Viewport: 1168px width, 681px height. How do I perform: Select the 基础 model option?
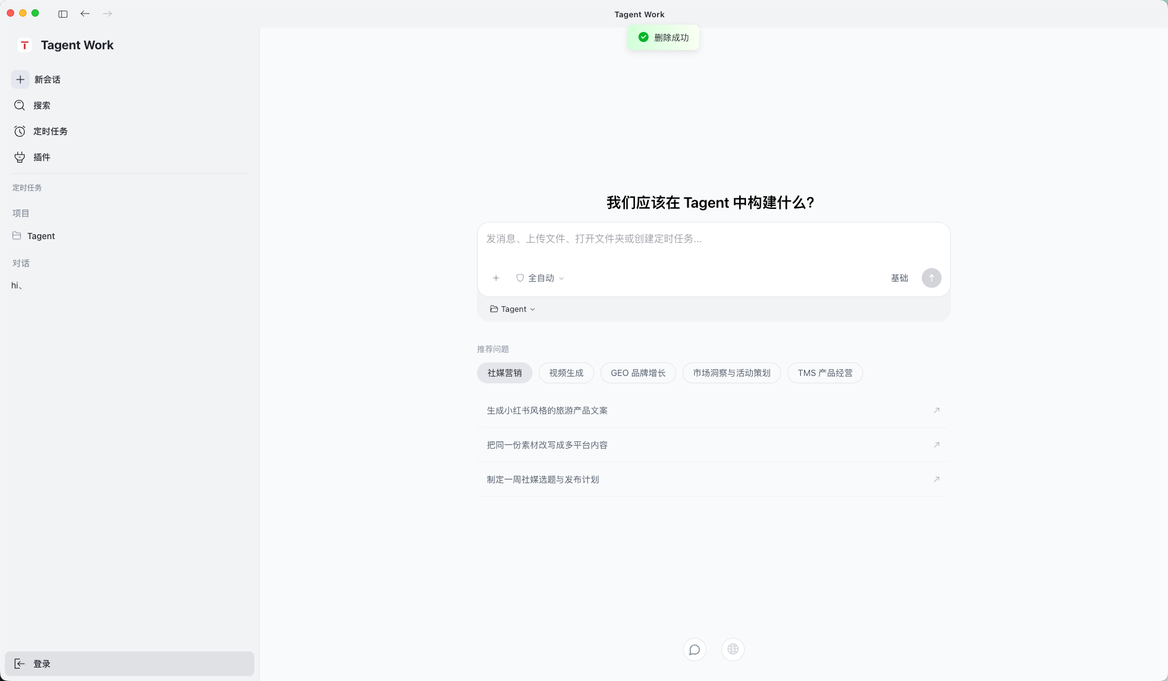[x=900, y=278]
